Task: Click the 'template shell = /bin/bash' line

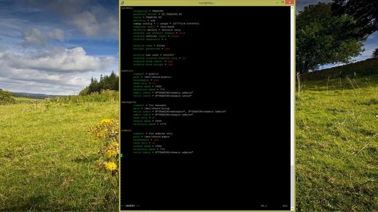Action: point(154,26)
